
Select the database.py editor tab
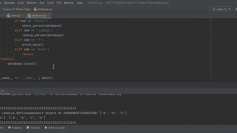tap(39, 16)
